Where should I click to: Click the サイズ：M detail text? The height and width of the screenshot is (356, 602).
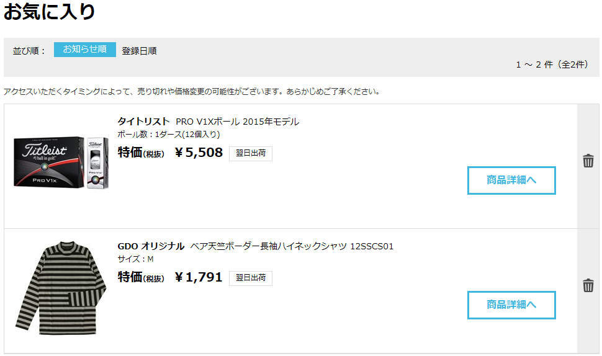coord(135,259)
